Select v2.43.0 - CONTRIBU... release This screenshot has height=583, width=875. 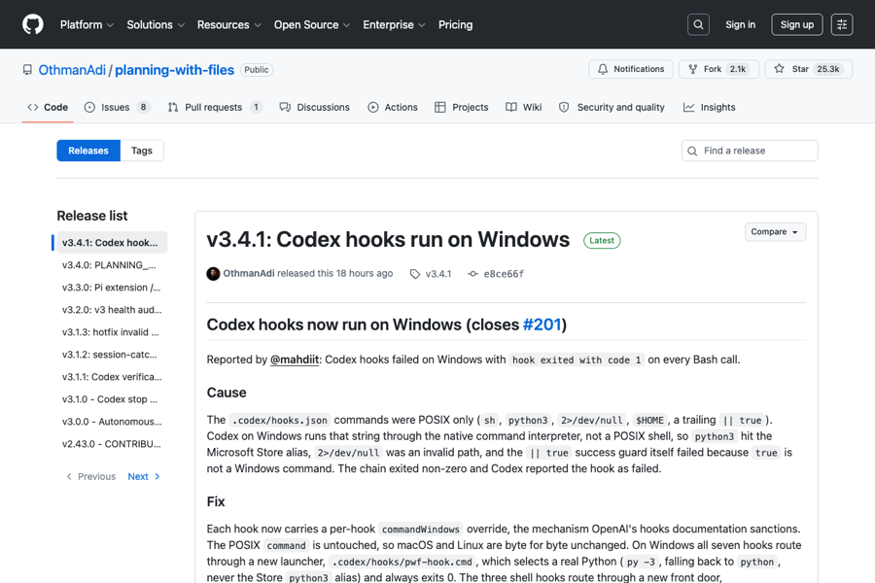click(112, 443)
